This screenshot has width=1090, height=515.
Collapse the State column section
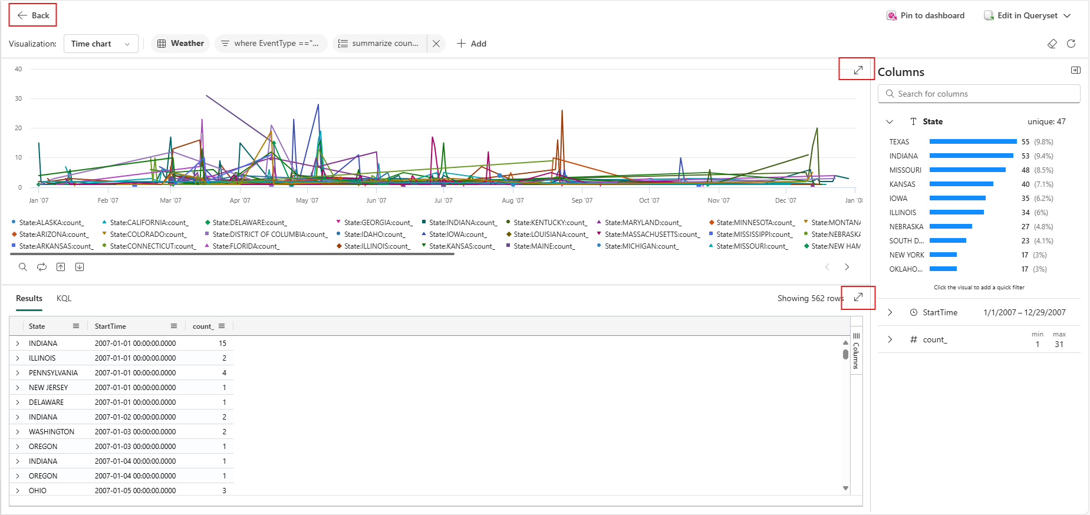890,121
